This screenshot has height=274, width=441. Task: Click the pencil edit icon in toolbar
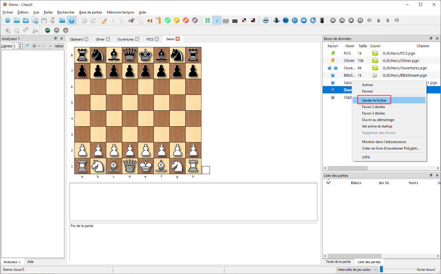coord(104,20)
